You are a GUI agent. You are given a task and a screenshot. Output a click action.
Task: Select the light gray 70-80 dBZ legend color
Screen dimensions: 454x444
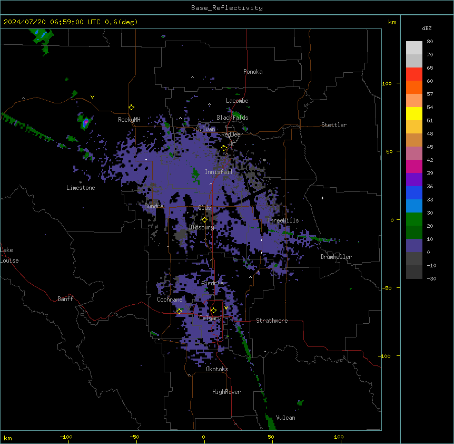click(414, 48)
